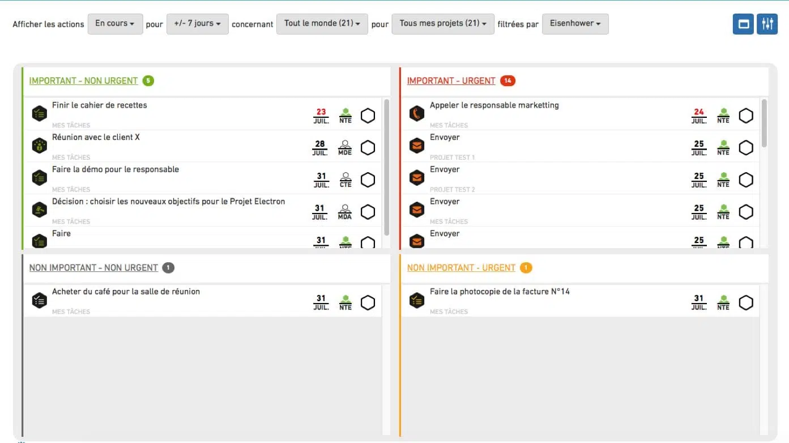
Task: Click the checklist icon beside Acheter du café
Action: 39,300
